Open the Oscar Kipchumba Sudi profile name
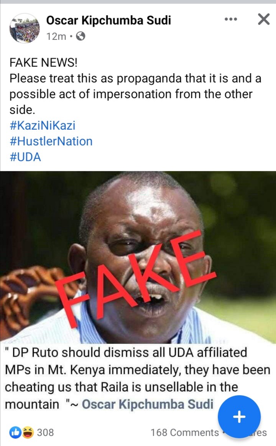This screenshot has height=446, width=276. click(x=108, y=20)
